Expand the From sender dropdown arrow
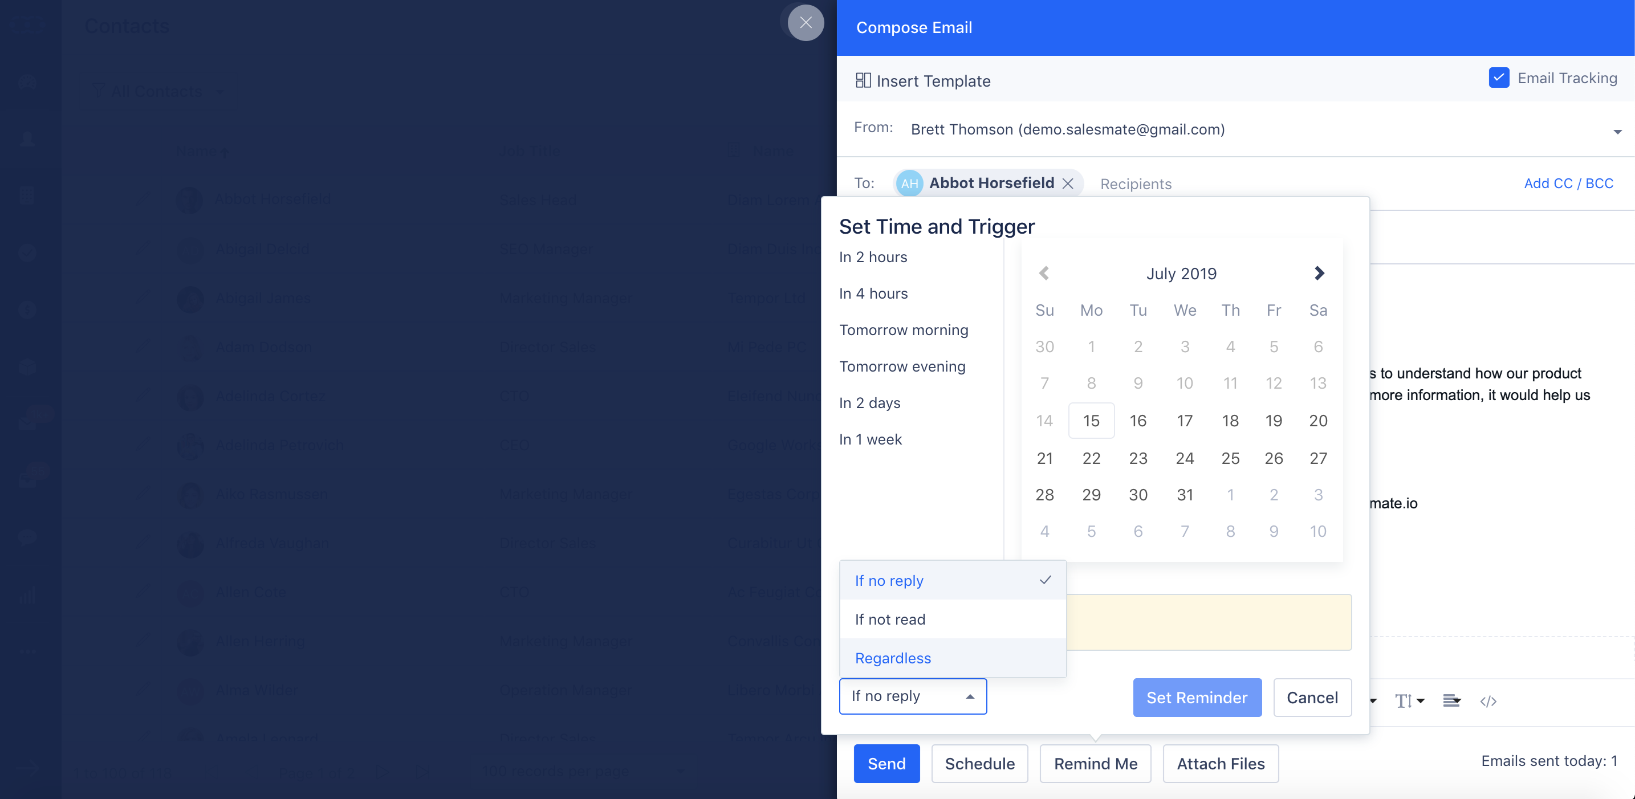 pyautogui.click(x=1617, y=132)
